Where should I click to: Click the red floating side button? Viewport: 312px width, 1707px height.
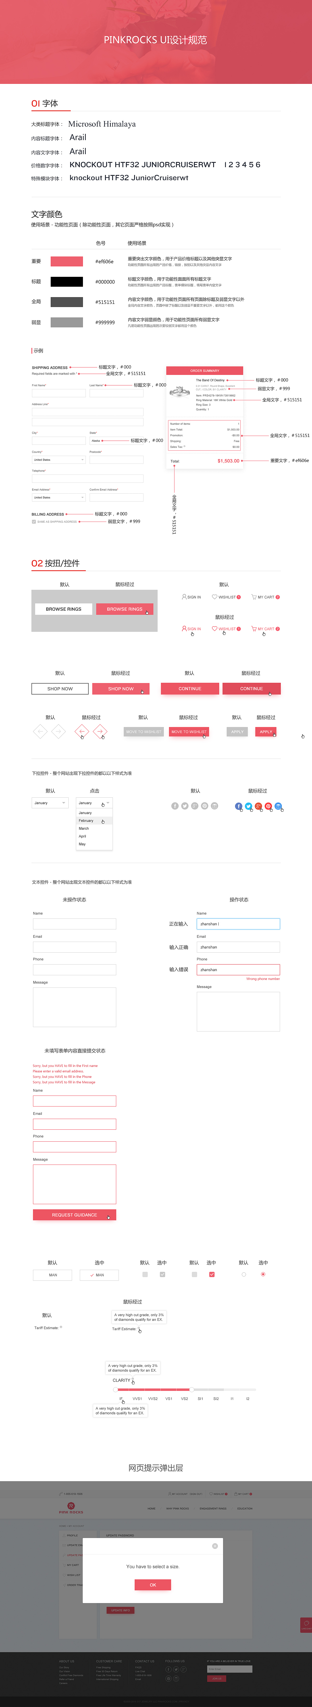(x=305, y=1624)
